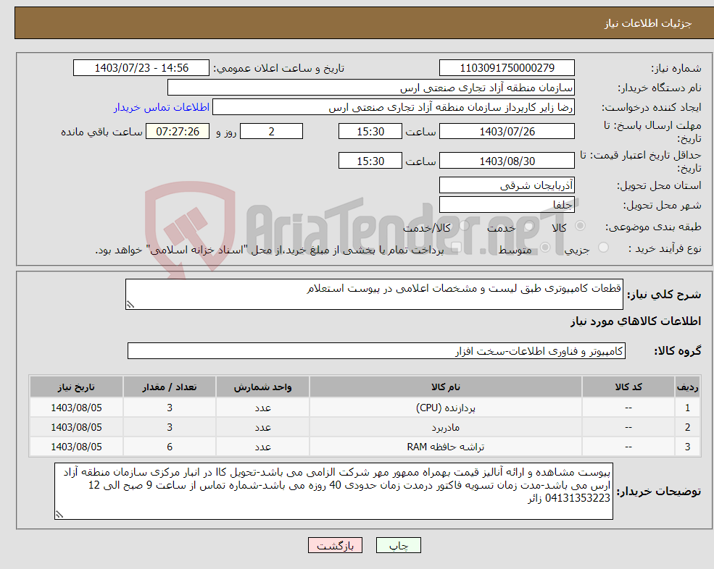Click the مادربرد item name
This screenshot has height=569, width=714.
[446, 427]
